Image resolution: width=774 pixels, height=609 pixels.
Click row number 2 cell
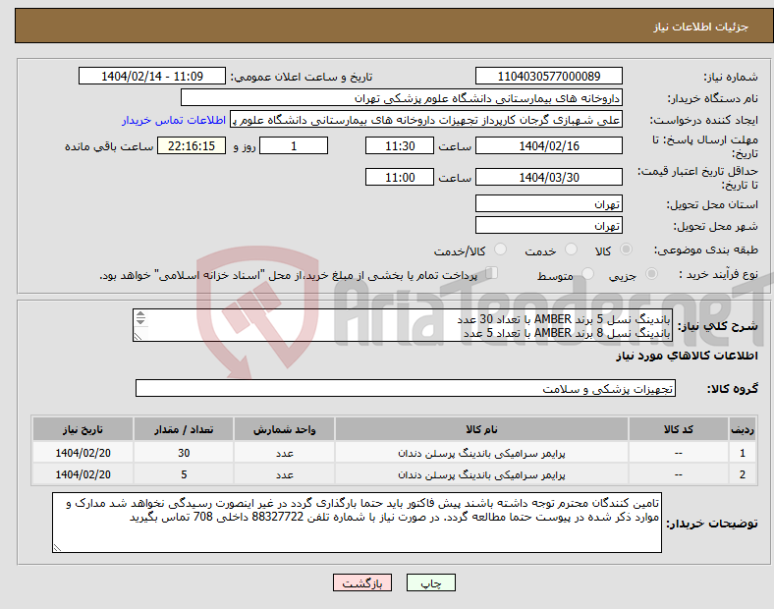click(x=742, y=474)
